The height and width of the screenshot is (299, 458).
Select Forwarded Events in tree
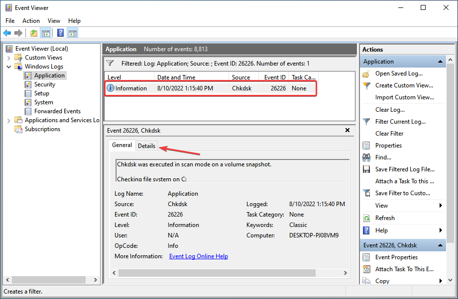point(57,111)
